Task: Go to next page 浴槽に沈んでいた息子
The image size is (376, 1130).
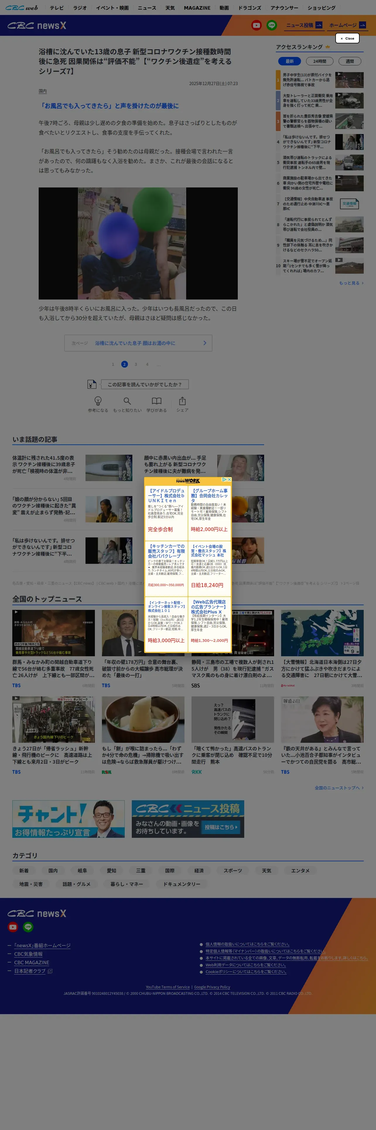Action: [x=138, y=343]
